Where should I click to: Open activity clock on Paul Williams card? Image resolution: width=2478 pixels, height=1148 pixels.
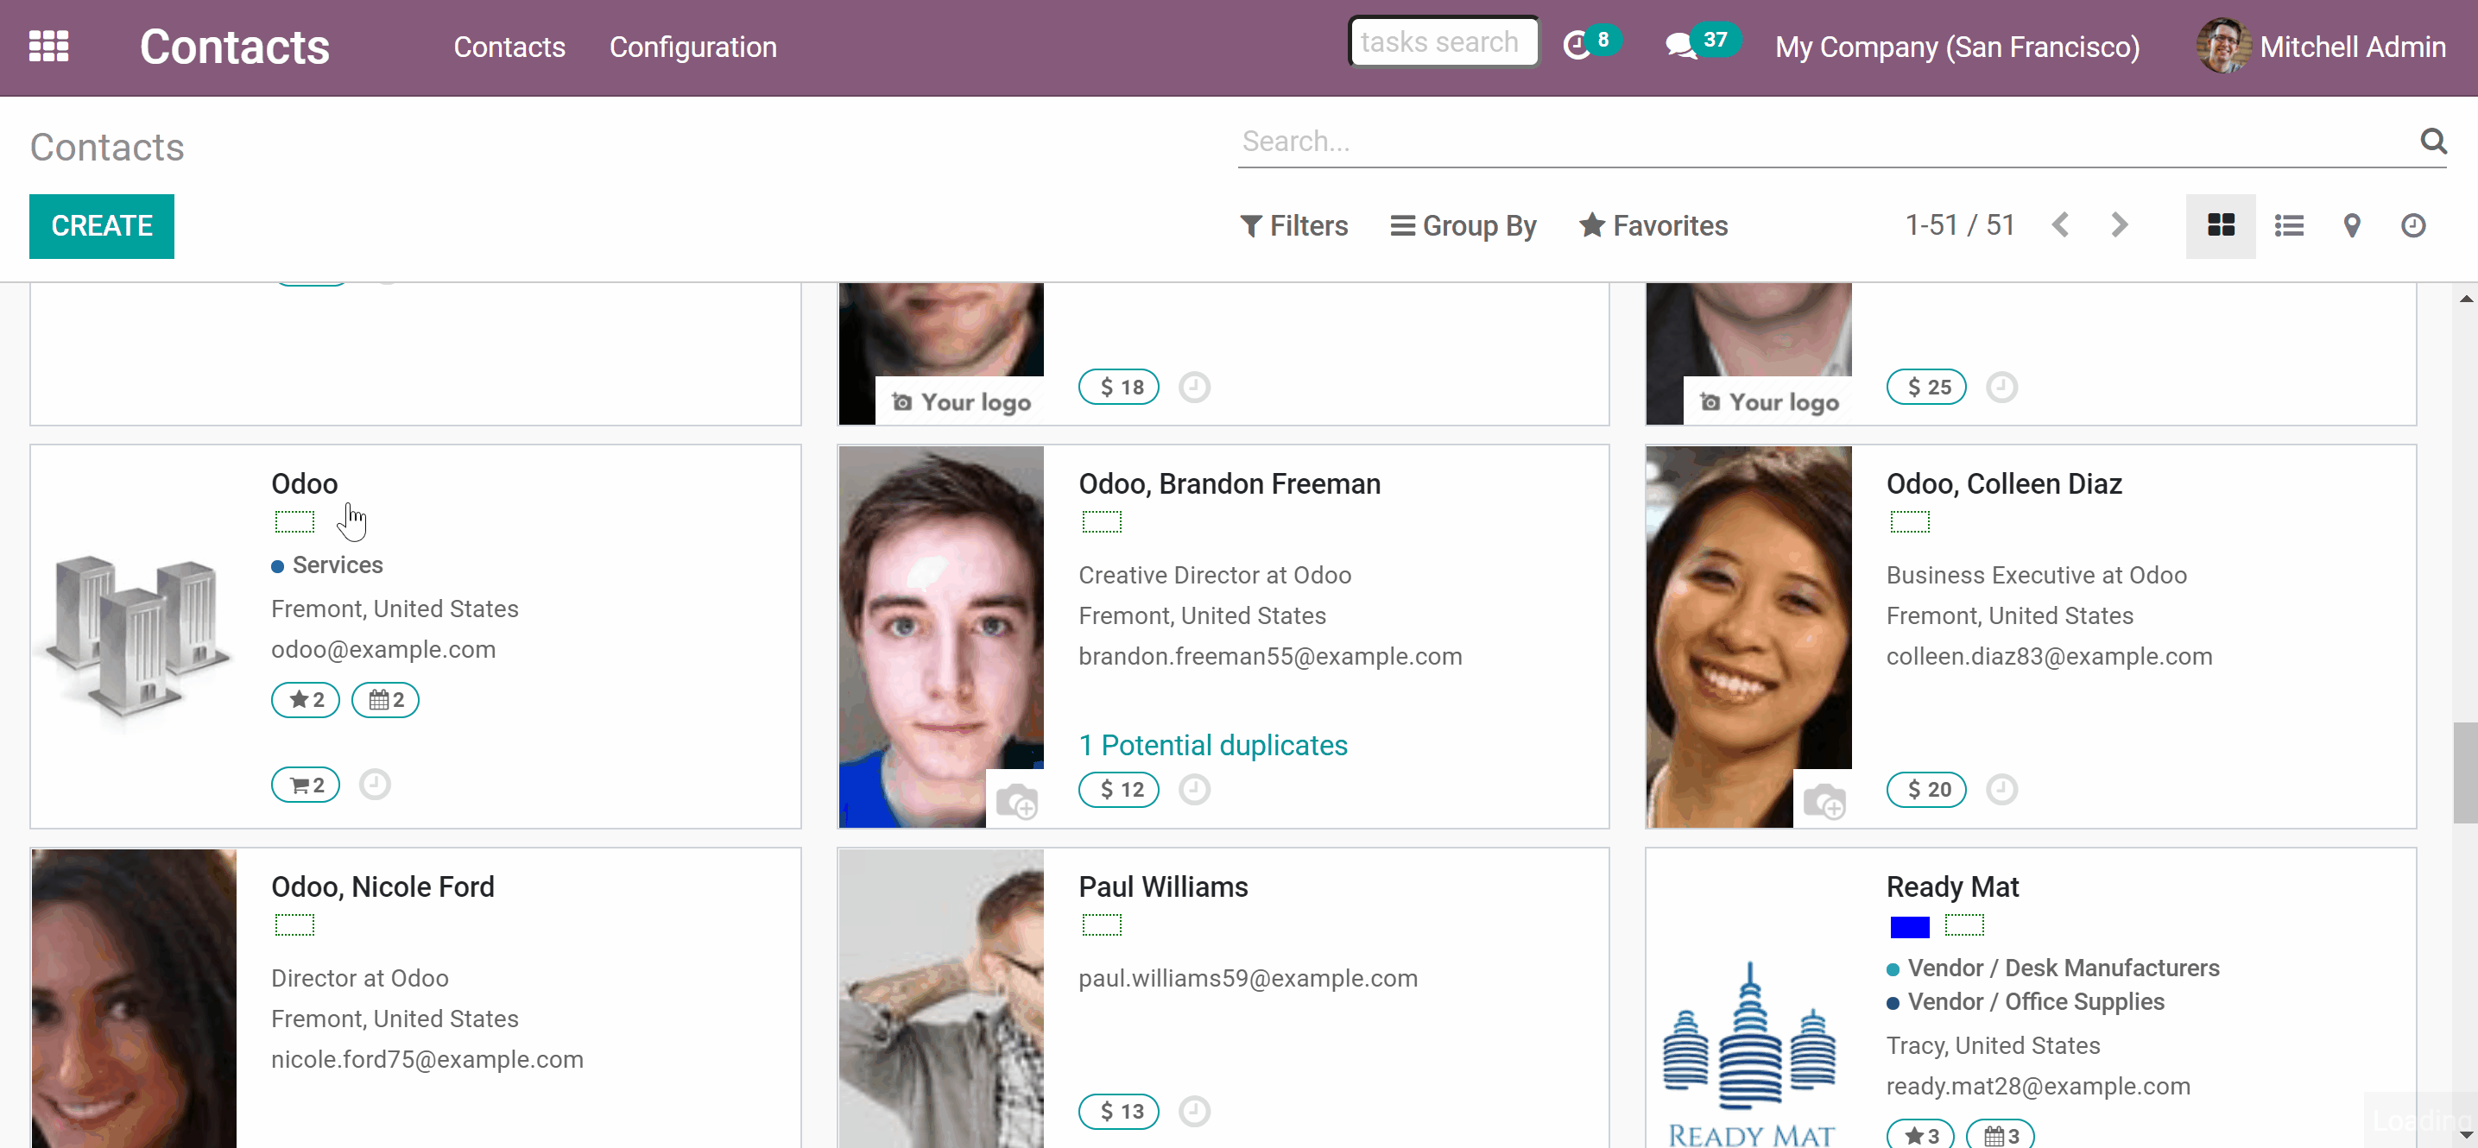pos(1194,1112)
